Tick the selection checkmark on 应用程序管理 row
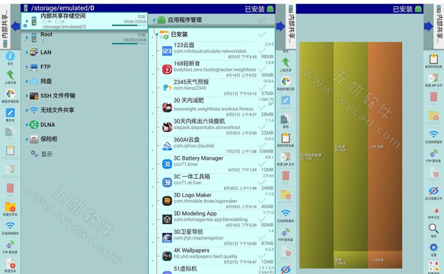 tap(262, 20)
